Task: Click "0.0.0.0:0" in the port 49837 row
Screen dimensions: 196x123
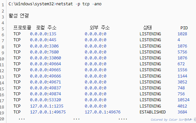Action: point(96,88)
